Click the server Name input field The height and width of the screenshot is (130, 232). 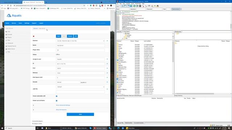click(x=80, y=45)
